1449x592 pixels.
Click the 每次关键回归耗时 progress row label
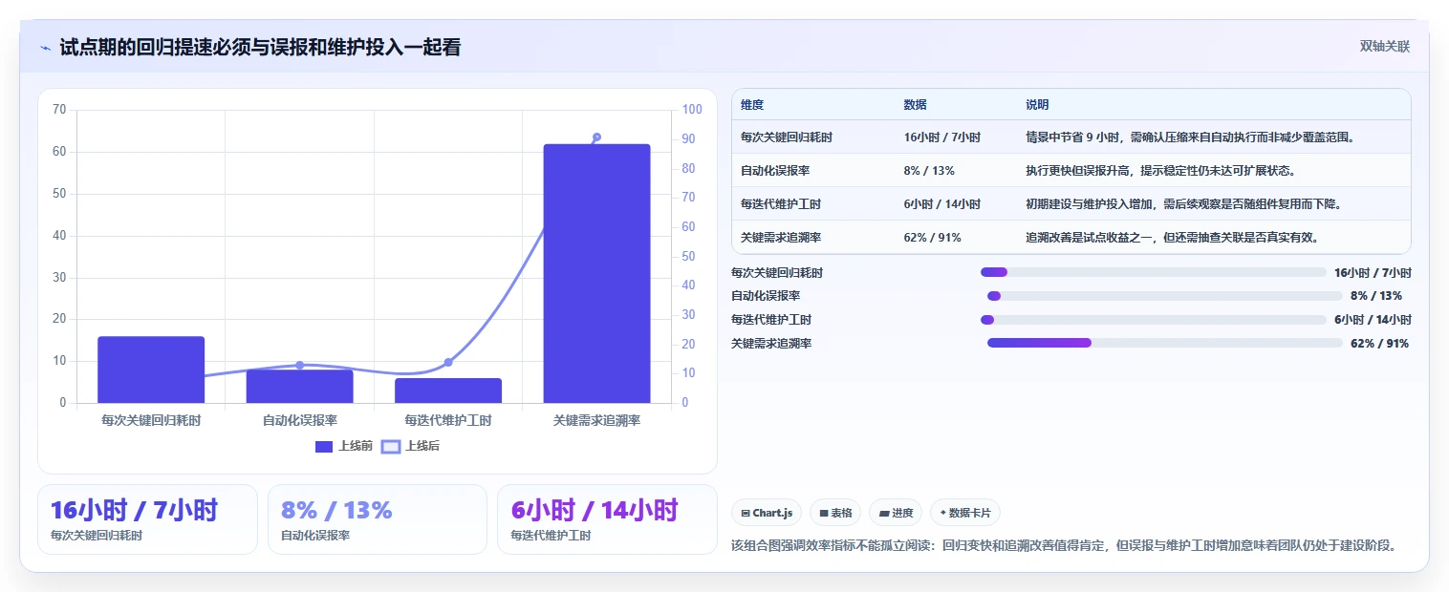point(777,272)
